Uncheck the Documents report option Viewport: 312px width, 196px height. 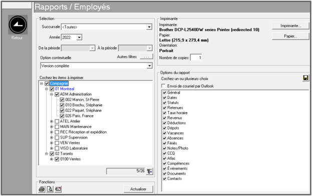165,173
